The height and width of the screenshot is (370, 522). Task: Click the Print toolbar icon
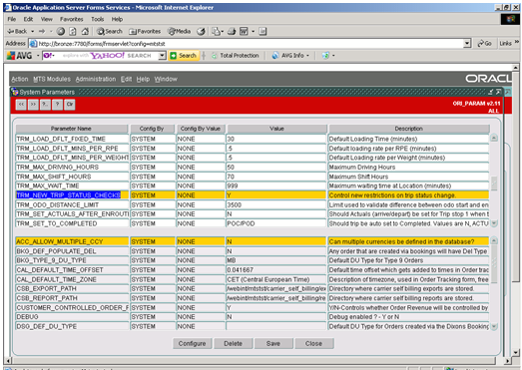pyautogui.click(x=232, y=31)
